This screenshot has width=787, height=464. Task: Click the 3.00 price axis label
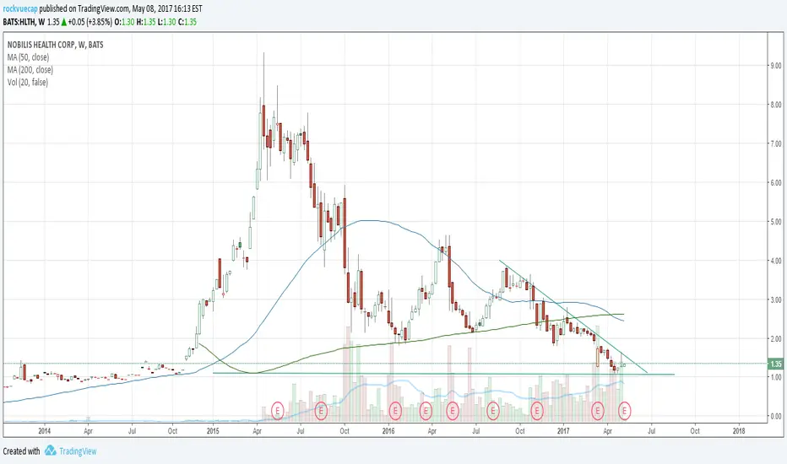[x=775, y=300]
